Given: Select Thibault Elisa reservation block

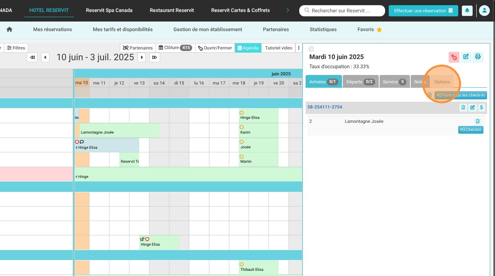Looking at the screenshot, I should click(258, 268).
